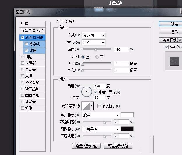Open the white highlight color swatch
This screenshot has width=182, height=155.
(127, 115)
